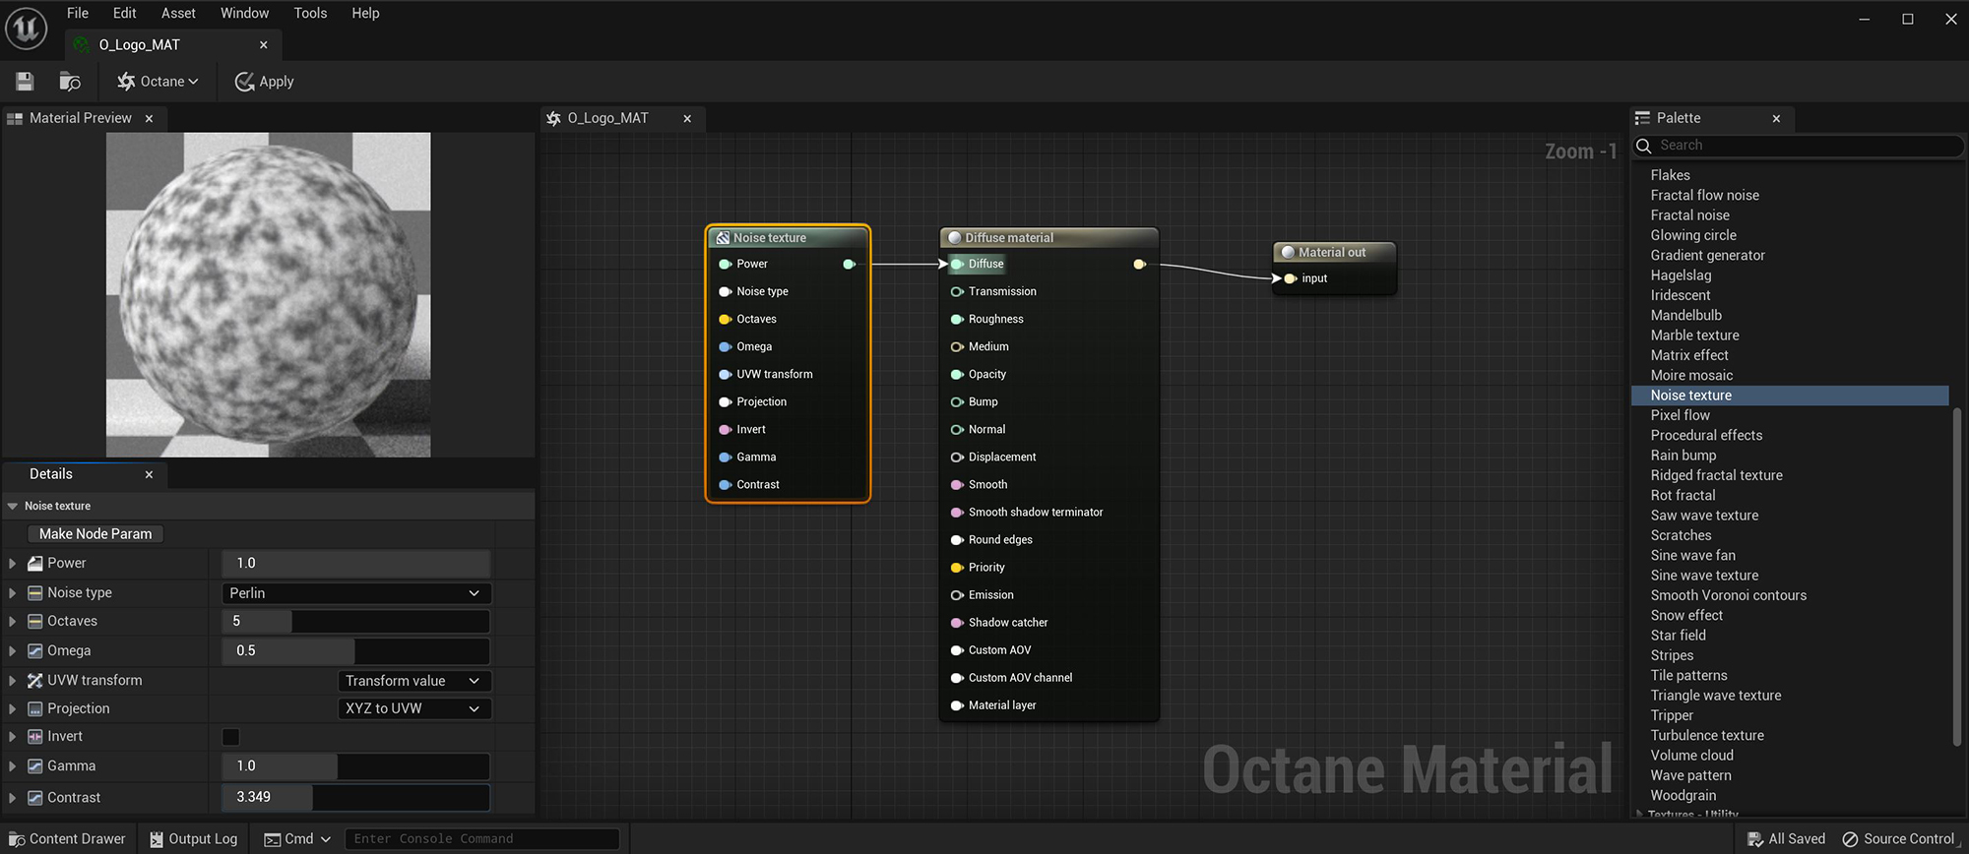
Task: Click the Apply button
Action: 264,82
